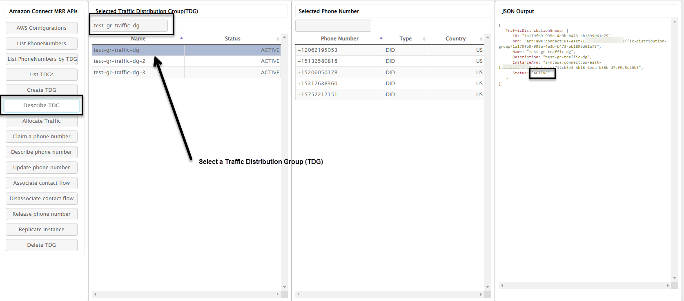
Task: Select phone number +15752212151
Action: [x=390, y=95]
